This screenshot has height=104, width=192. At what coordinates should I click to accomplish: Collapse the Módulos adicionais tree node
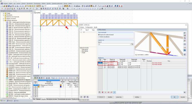click(4, 20)
